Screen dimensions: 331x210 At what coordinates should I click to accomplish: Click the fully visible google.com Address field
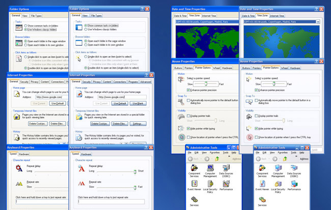[x=122, y=97]
